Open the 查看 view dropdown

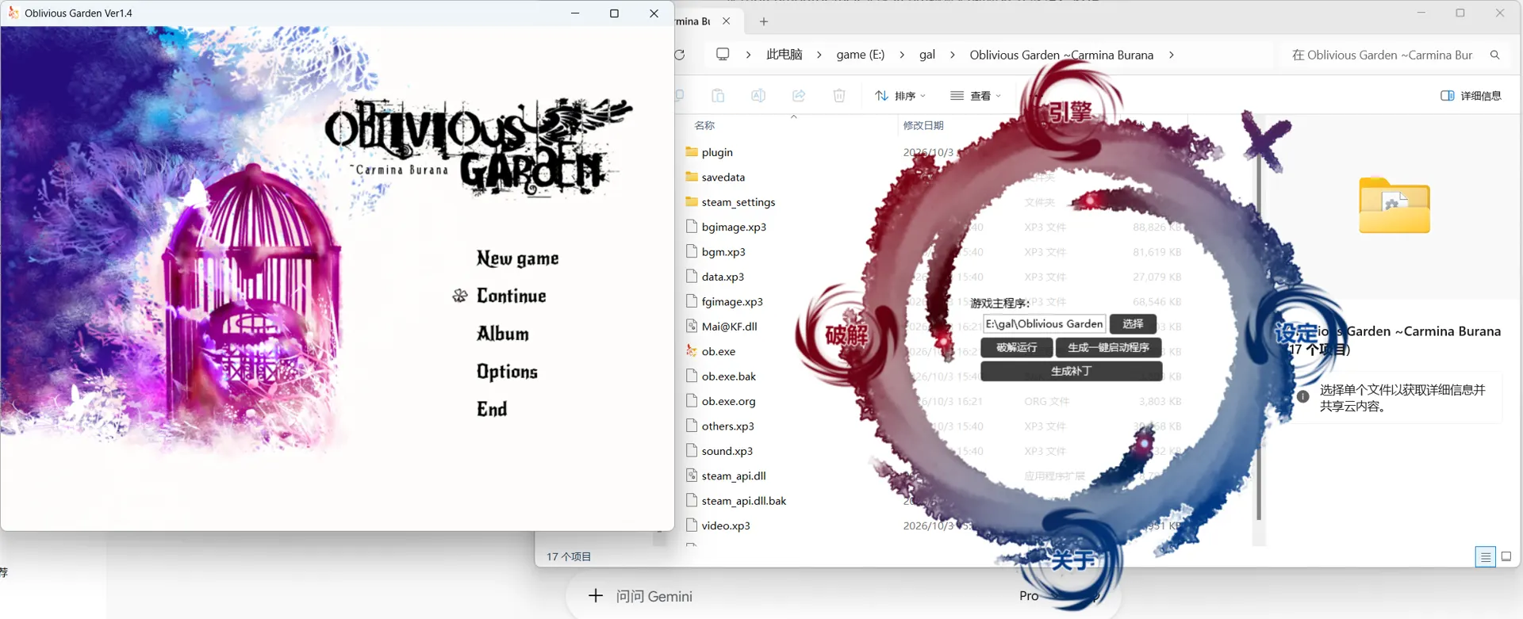click(976, 96)
